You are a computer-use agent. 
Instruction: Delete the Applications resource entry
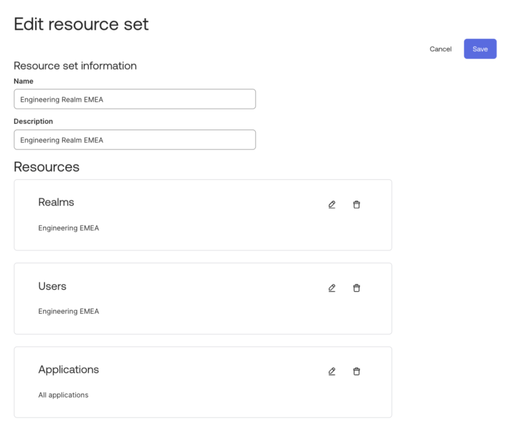tap(356, 371)
